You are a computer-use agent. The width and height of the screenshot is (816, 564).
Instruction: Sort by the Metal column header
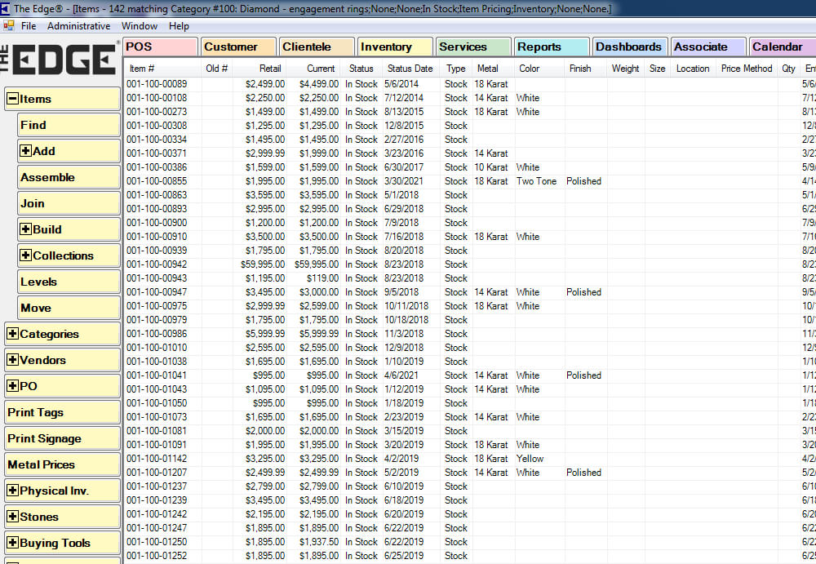click(492, 69)
